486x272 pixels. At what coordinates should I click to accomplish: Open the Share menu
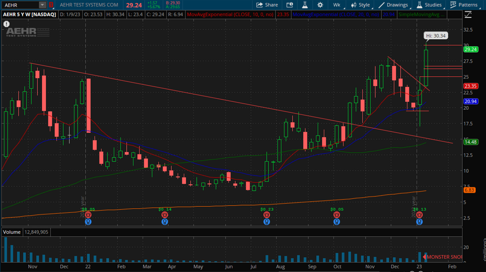267,5
